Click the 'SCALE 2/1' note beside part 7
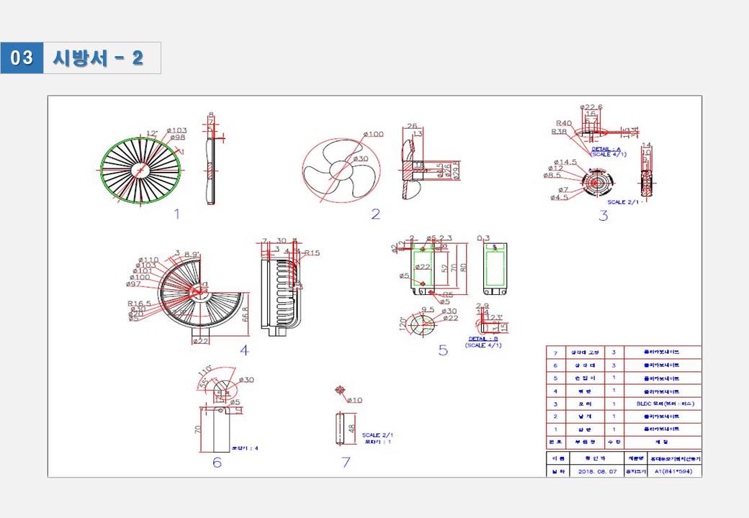Viewport: 749px width, 518px height. [377, 435]
